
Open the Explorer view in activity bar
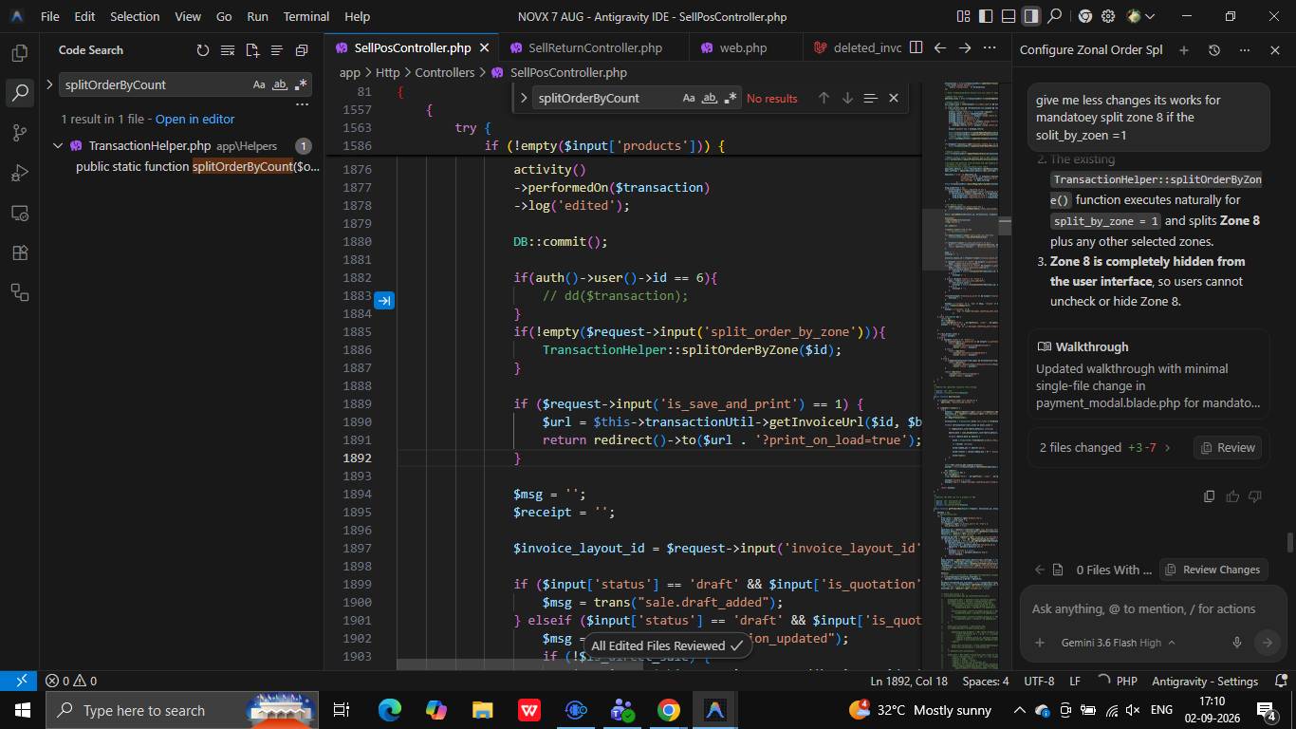tap(20, 53)
